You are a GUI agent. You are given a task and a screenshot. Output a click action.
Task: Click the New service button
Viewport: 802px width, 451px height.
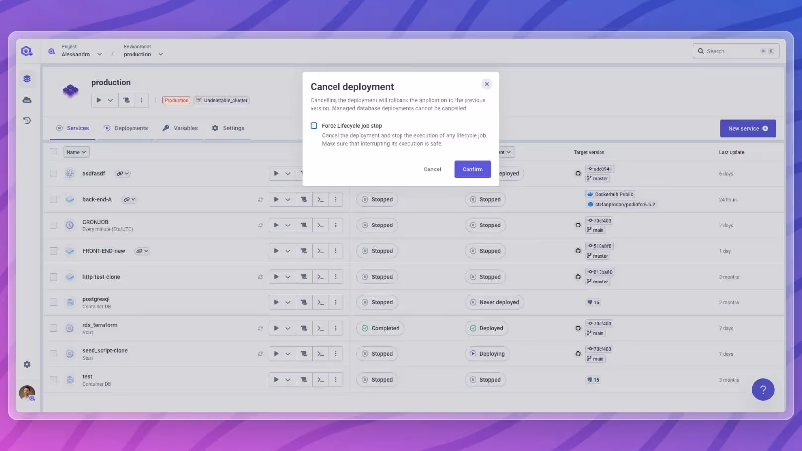(748, 128)
